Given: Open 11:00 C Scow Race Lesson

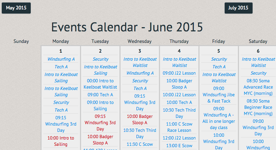Looking at the screenshot, I should point(179,127).
